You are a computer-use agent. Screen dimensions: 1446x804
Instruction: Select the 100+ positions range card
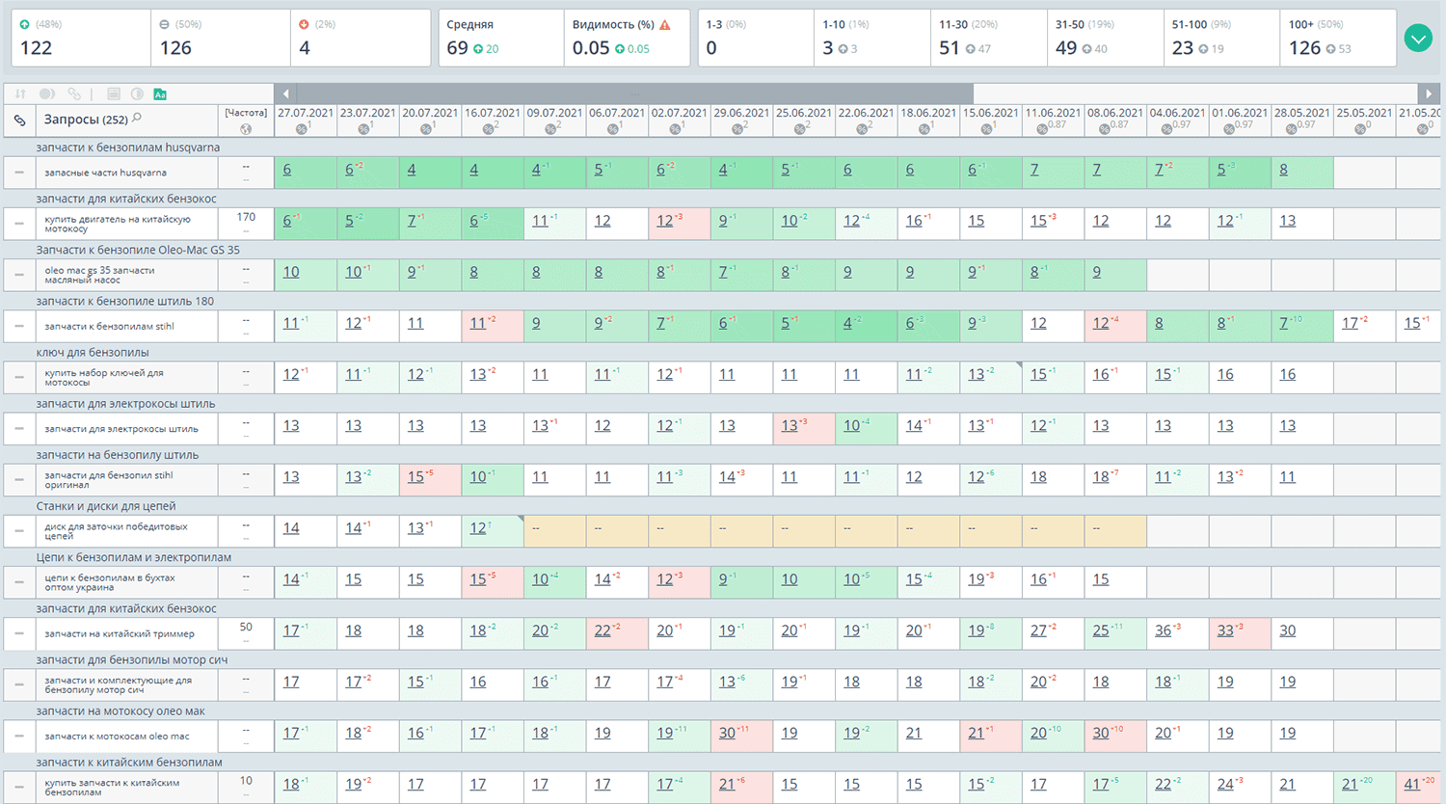[x=1338, y=38]
